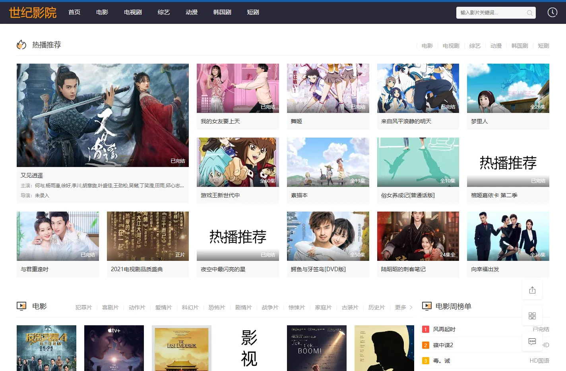The height and width of the screenshot is (371, 566).
Task: Filter hot picks by 电视剧 tab
Action: 451,46
